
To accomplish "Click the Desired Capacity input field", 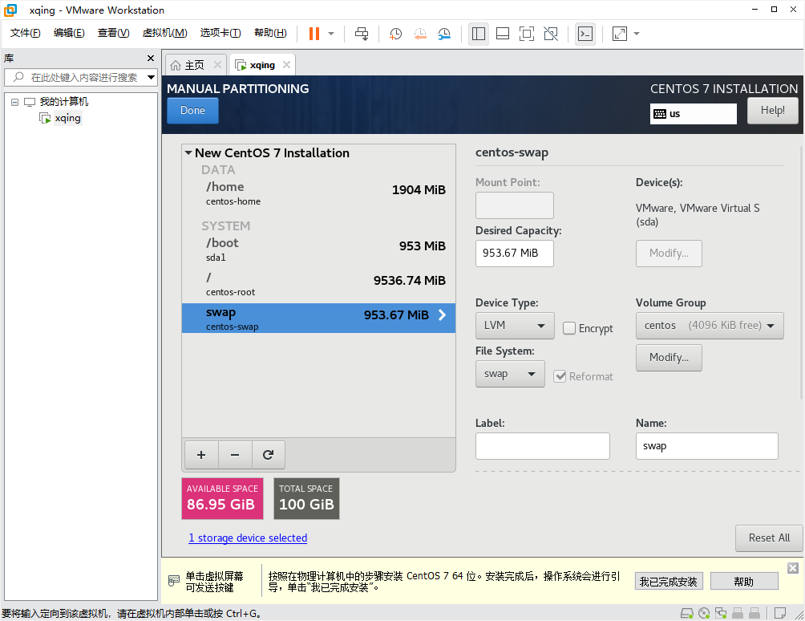I will click(515, 254).
